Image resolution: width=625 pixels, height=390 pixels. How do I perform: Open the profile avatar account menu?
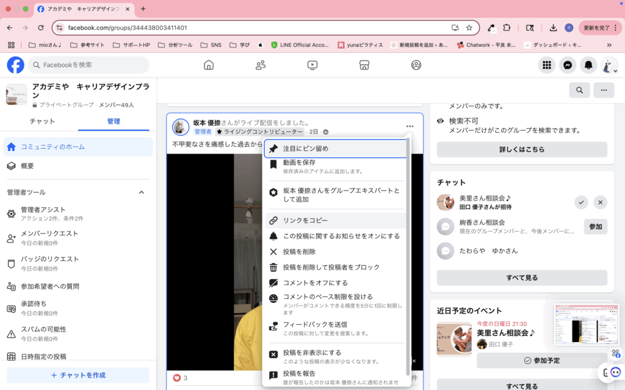tap(609, 65)
